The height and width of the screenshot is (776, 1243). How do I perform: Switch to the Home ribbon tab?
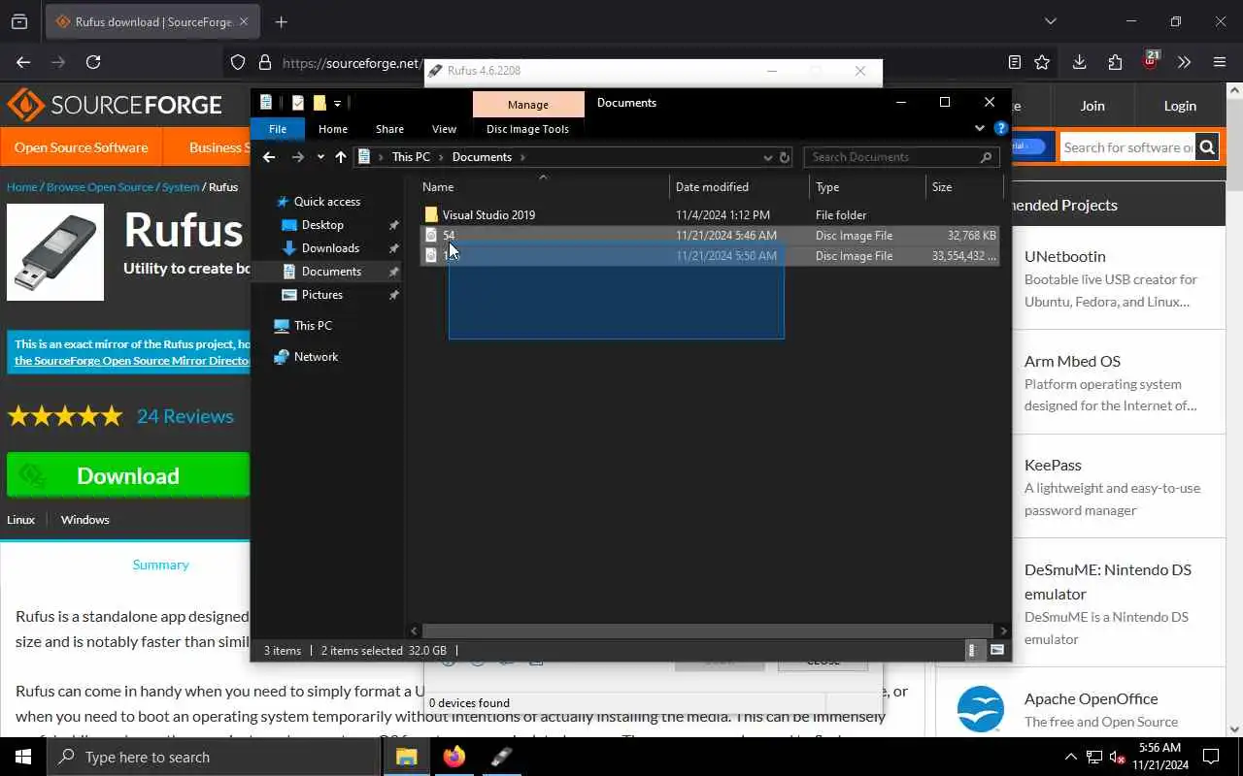click(333, 129)
